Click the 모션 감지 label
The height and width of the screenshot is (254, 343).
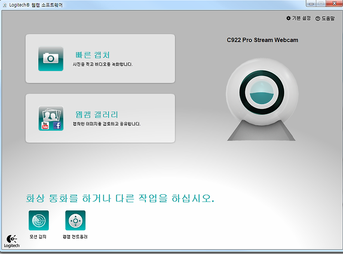click(x=38, y=236)
